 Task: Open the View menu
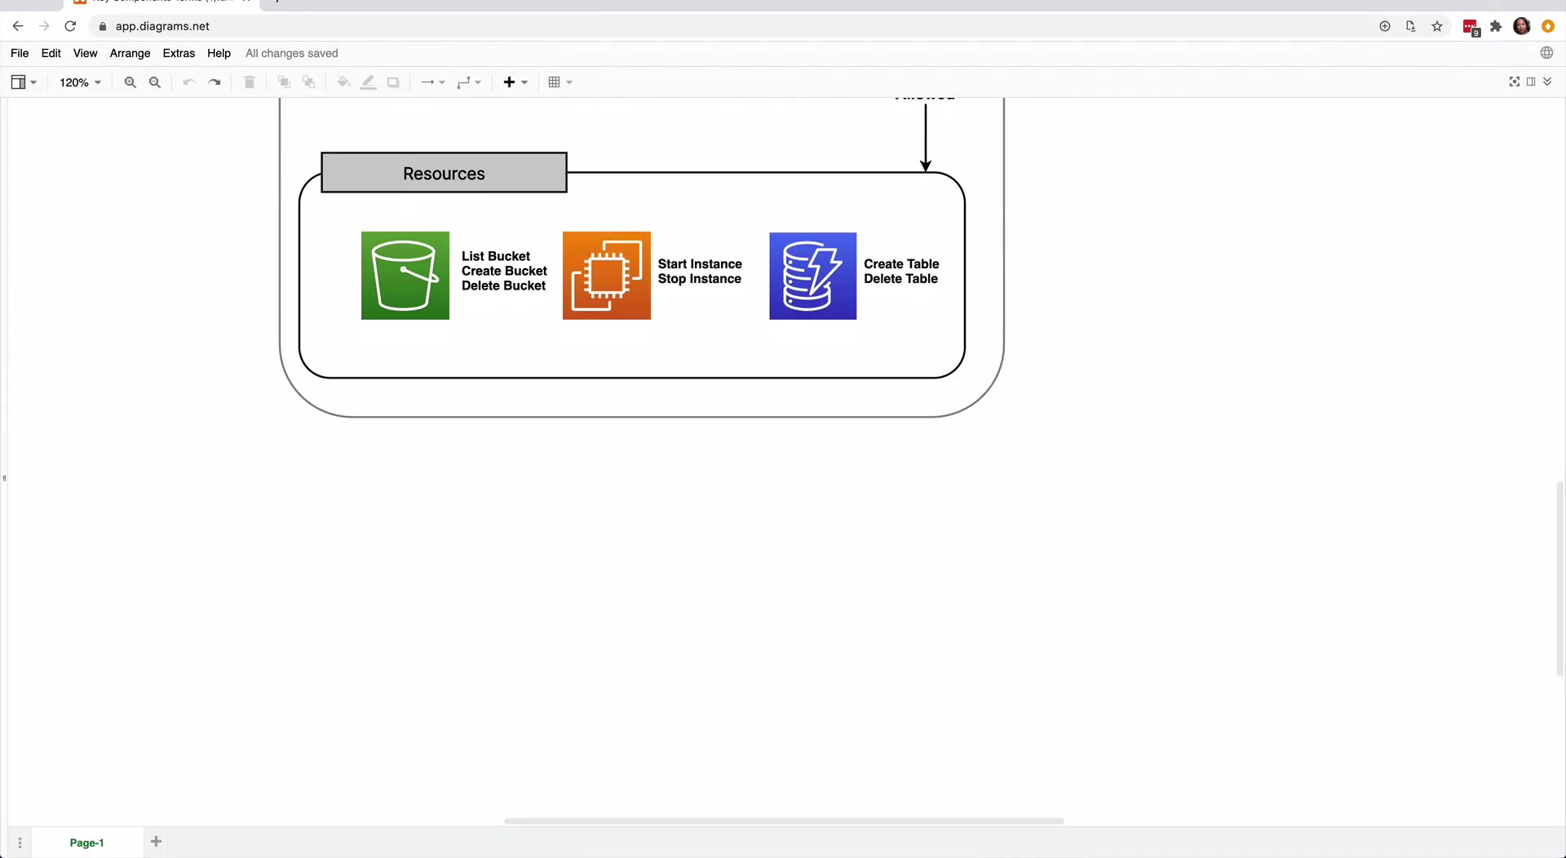click(85, 53)
